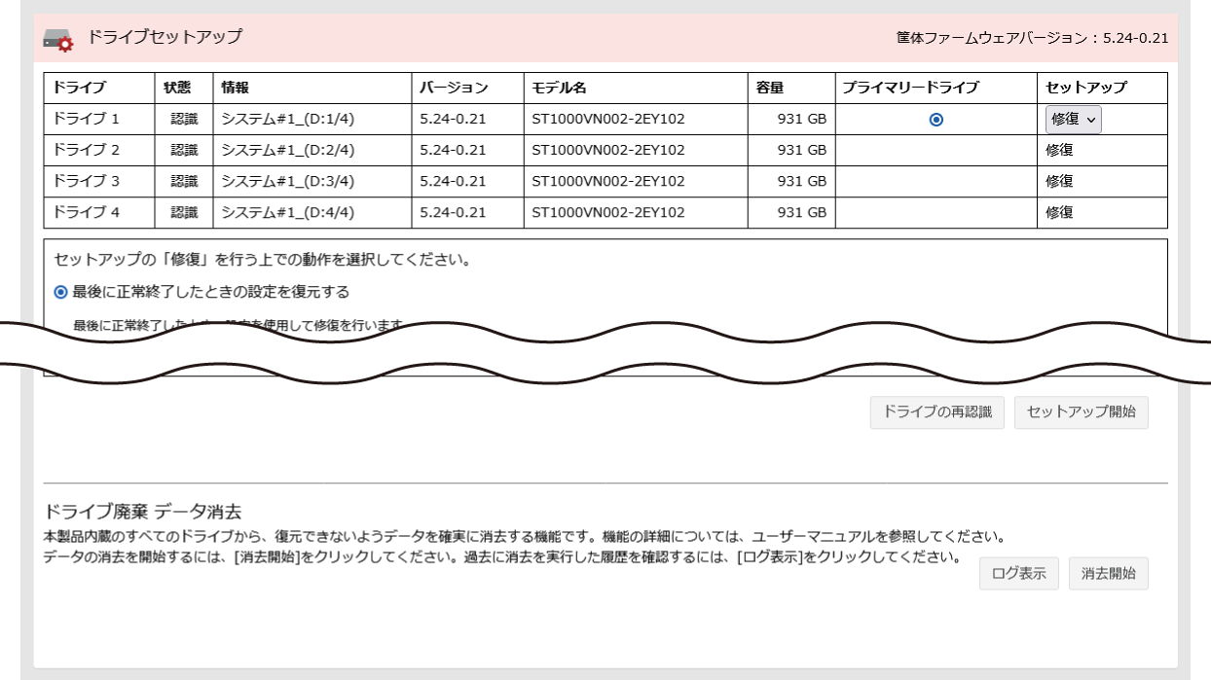
Task: Select the ドライブ 2 row label
Action: click(86, 150)
